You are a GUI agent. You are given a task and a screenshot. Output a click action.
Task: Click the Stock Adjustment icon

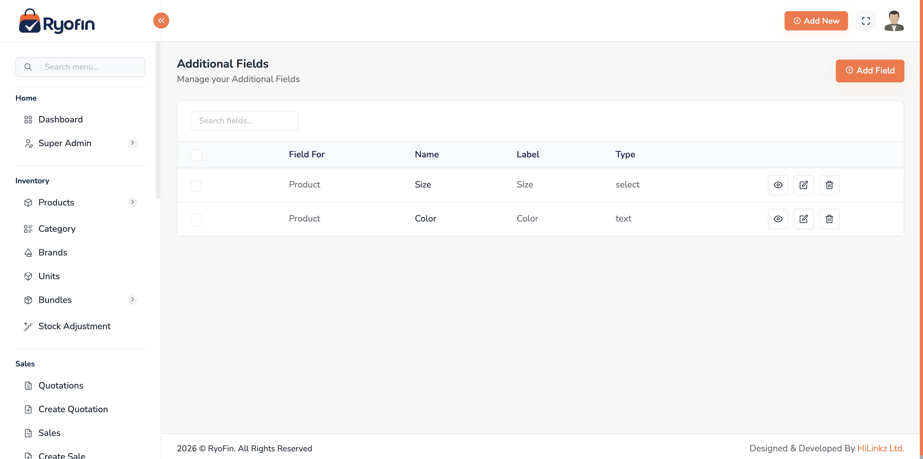coord(28,326)
